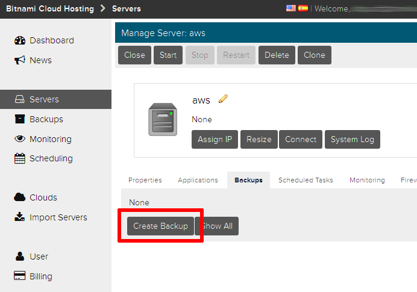
Task: Click Show All backups button
Action: [x=217, y=226]
